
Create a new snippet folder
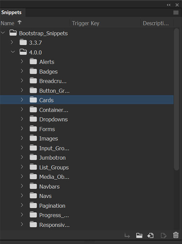click(x=139, y=235)
